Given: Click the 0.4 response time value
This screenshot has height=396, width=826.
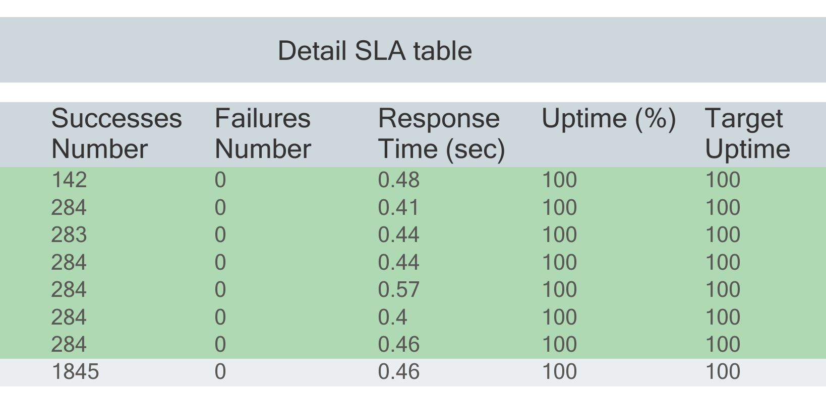Looking at the screenshot, I should click(x=392, y=317).
